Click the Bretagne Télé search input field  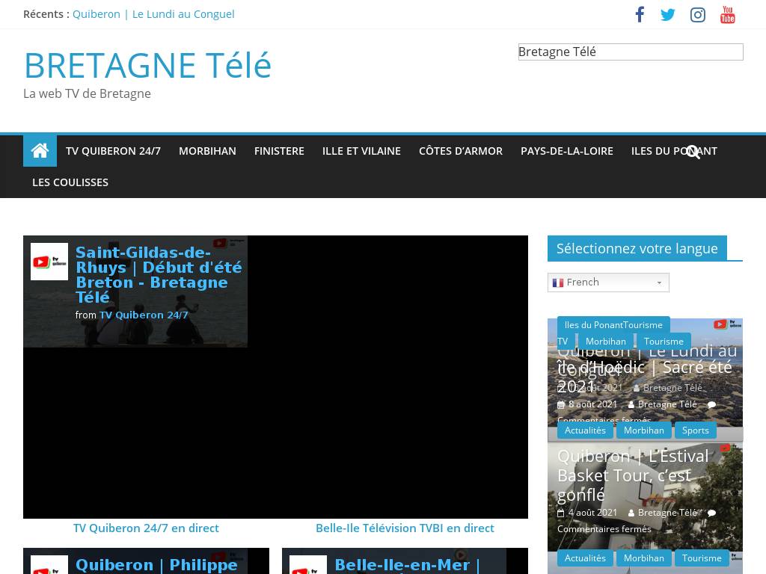point(630,52)
